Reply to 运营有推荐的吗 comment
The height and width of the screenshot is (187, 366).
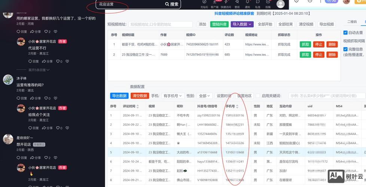[22, 98]
